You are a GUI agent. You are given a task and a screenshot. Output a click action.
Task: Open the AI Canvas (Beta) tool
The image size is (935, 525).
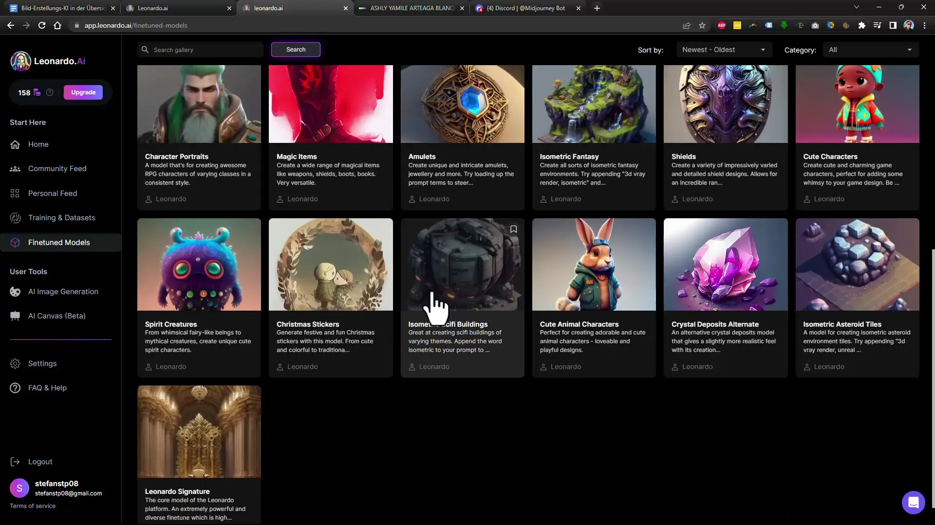click(56, 315)
